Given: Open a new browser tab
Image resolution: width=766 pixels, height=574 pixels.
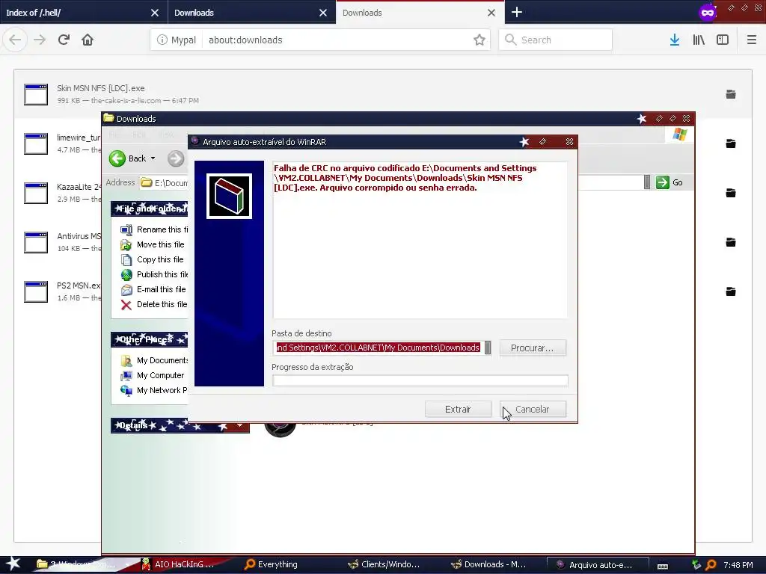Looking at the screenshot, I should [517, 12].
